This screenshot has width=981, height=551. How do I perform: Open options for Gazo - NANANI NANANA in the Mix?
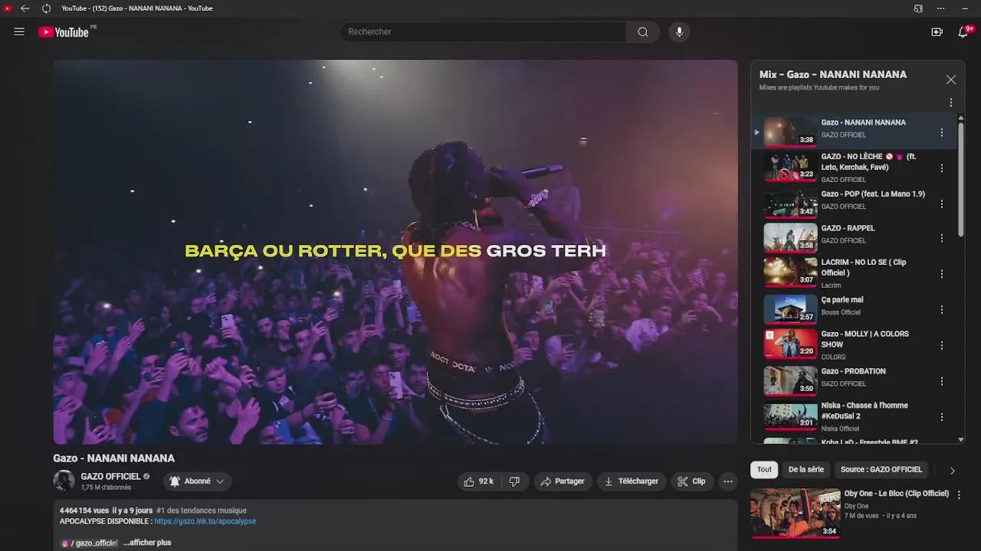[x=942, y=133]
